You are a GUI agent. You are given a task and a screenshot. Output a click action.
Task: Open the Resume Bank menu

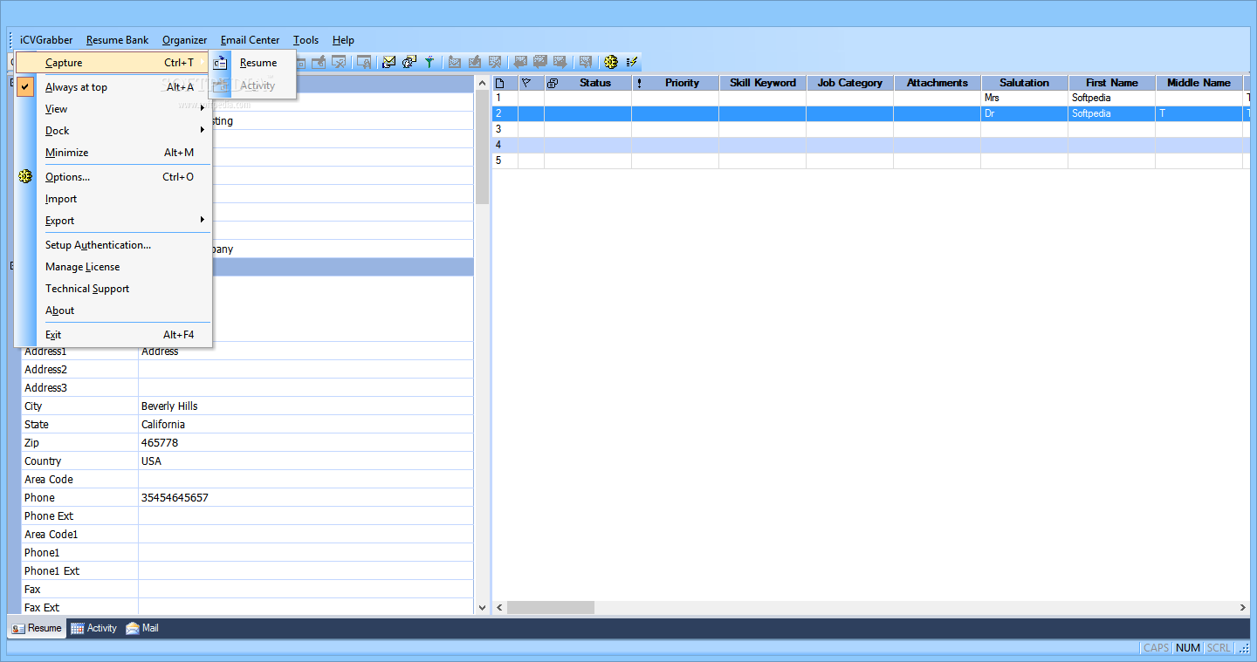point(117,40)
